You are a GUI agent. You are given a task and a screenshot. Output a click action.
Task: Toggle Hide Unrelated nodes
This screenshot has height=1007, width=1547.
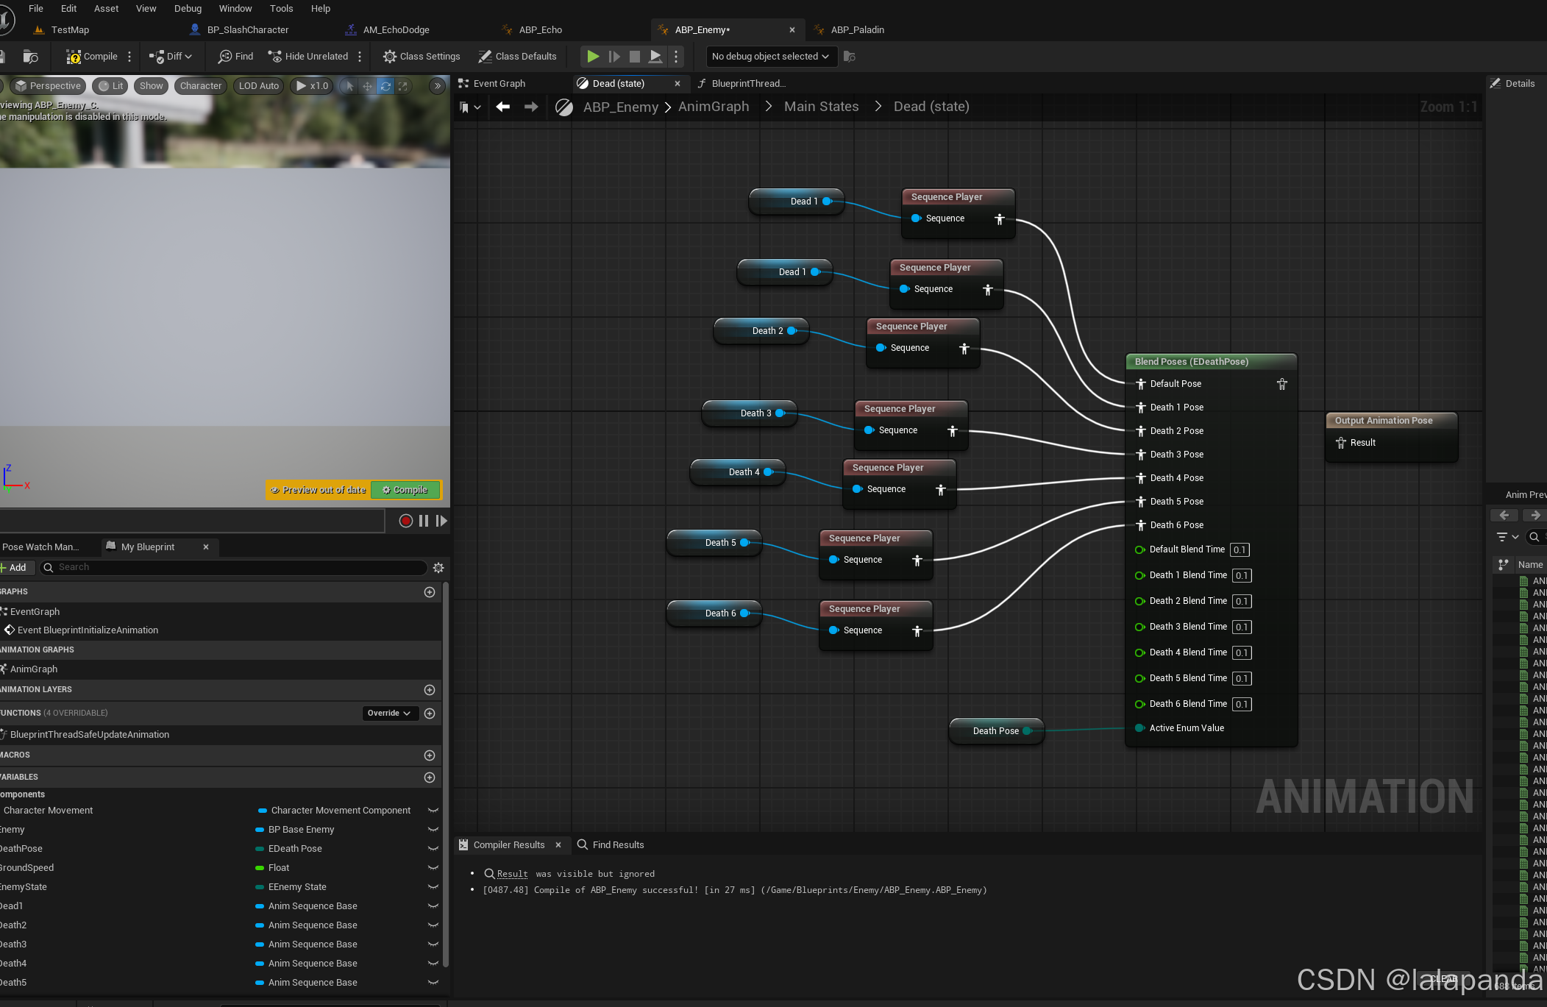pos(308,57)
